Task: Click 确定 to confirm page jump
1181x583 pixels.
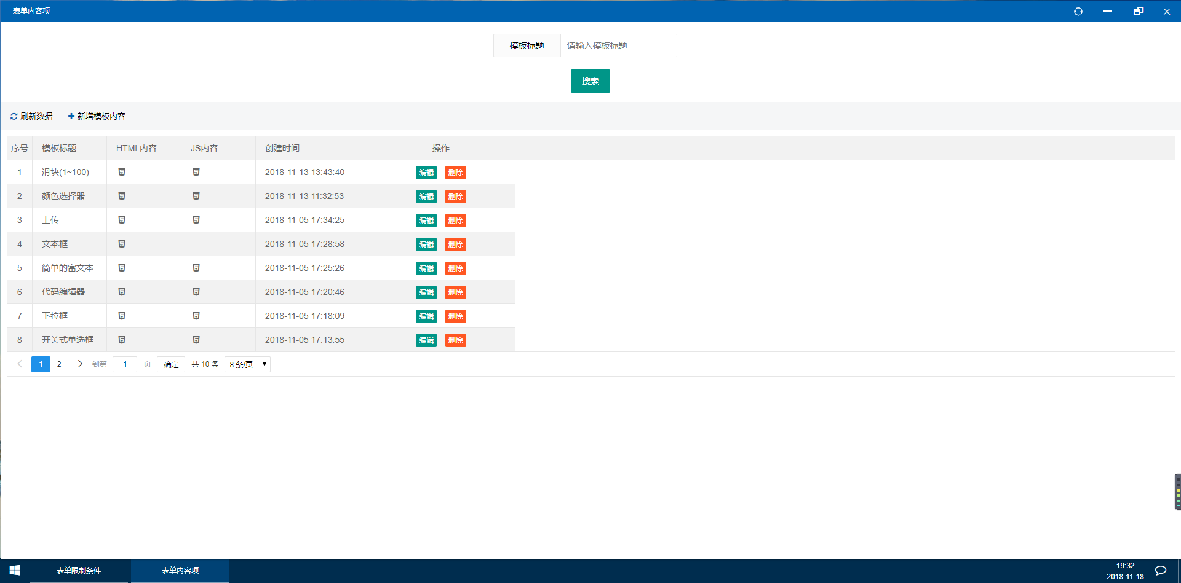Action: [x=171, y=364]
